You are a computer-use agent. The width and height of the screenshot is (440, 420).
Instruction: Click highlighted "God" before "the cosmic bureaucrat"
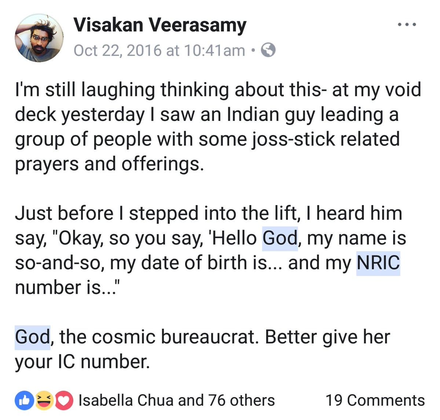[32, 337]
